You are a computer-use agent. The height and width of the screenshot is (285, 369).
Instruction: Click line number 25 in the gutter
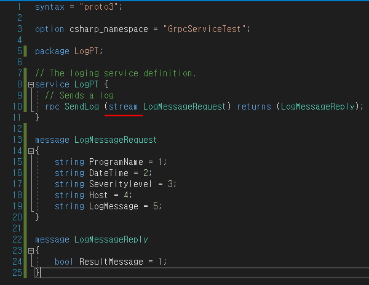tap(17, 273)
